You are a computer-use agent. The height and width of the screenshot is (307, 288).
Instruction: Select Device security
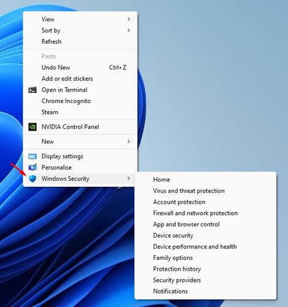(x=205, y=235)
